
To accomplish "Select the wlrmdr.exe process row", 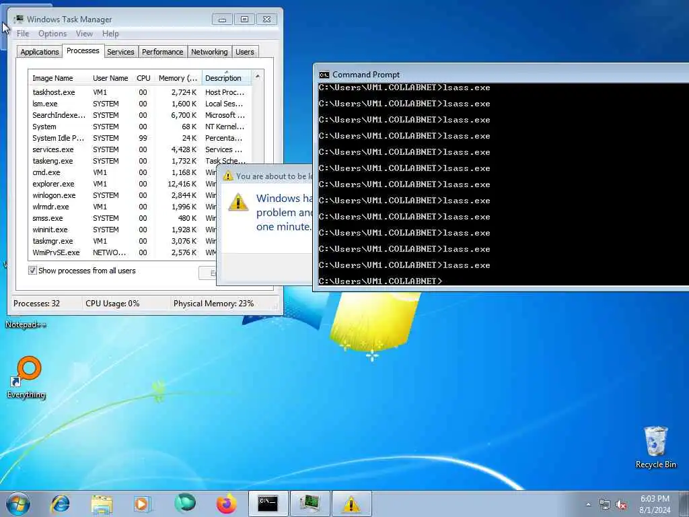I will (122, 207).
